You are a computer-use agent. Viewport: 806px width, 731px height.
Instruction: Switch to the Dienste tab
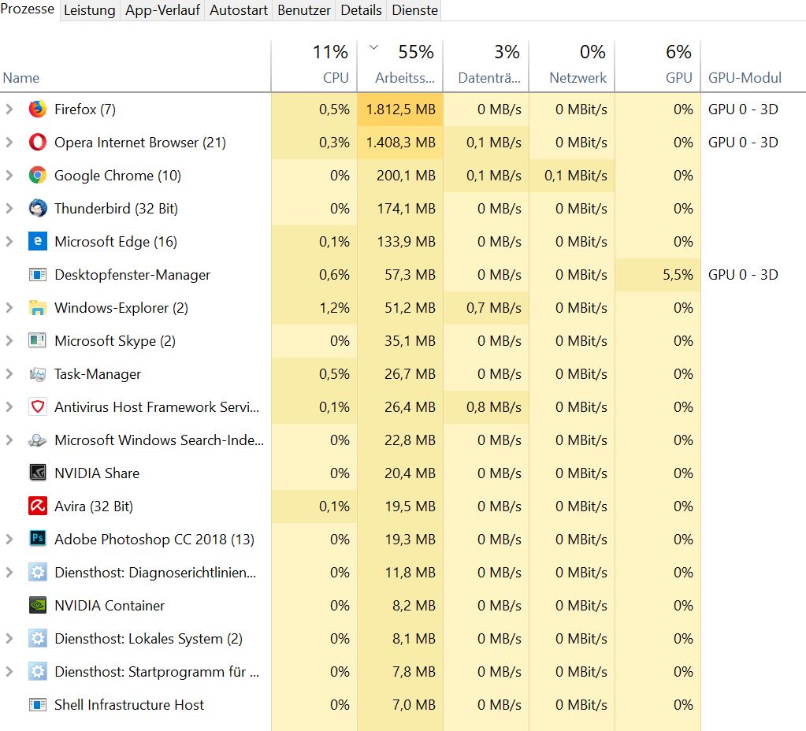point(415,10)
